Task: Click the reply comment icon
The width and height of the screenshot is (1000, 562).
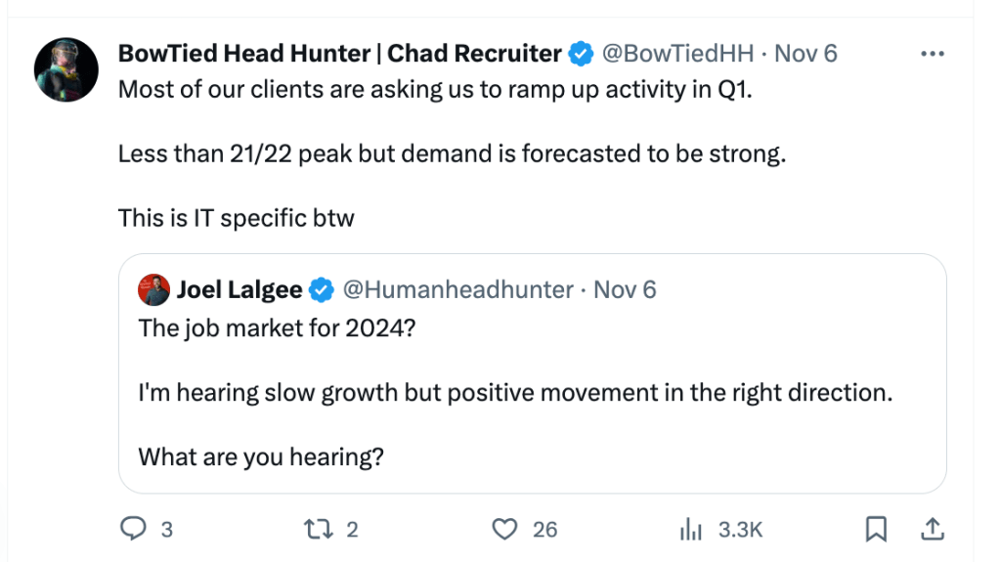Action: 133,529
